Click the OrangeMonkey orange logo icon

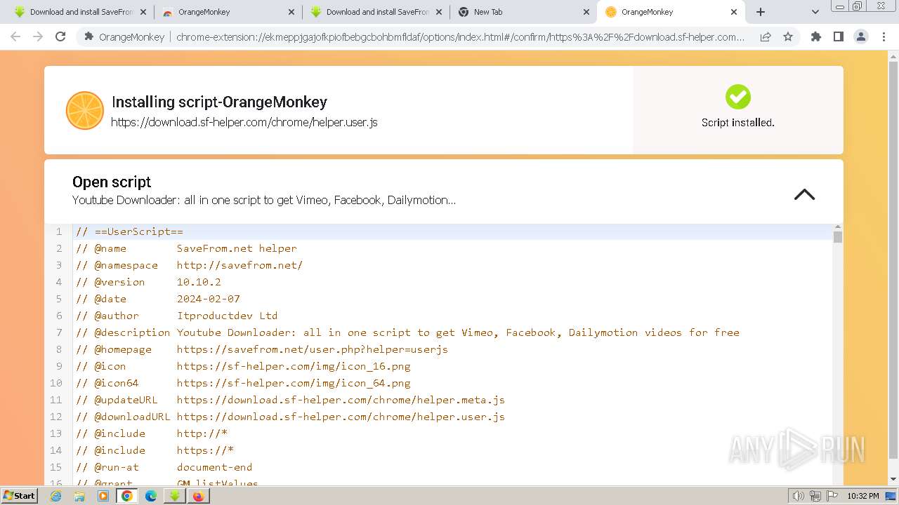(84, 111)
